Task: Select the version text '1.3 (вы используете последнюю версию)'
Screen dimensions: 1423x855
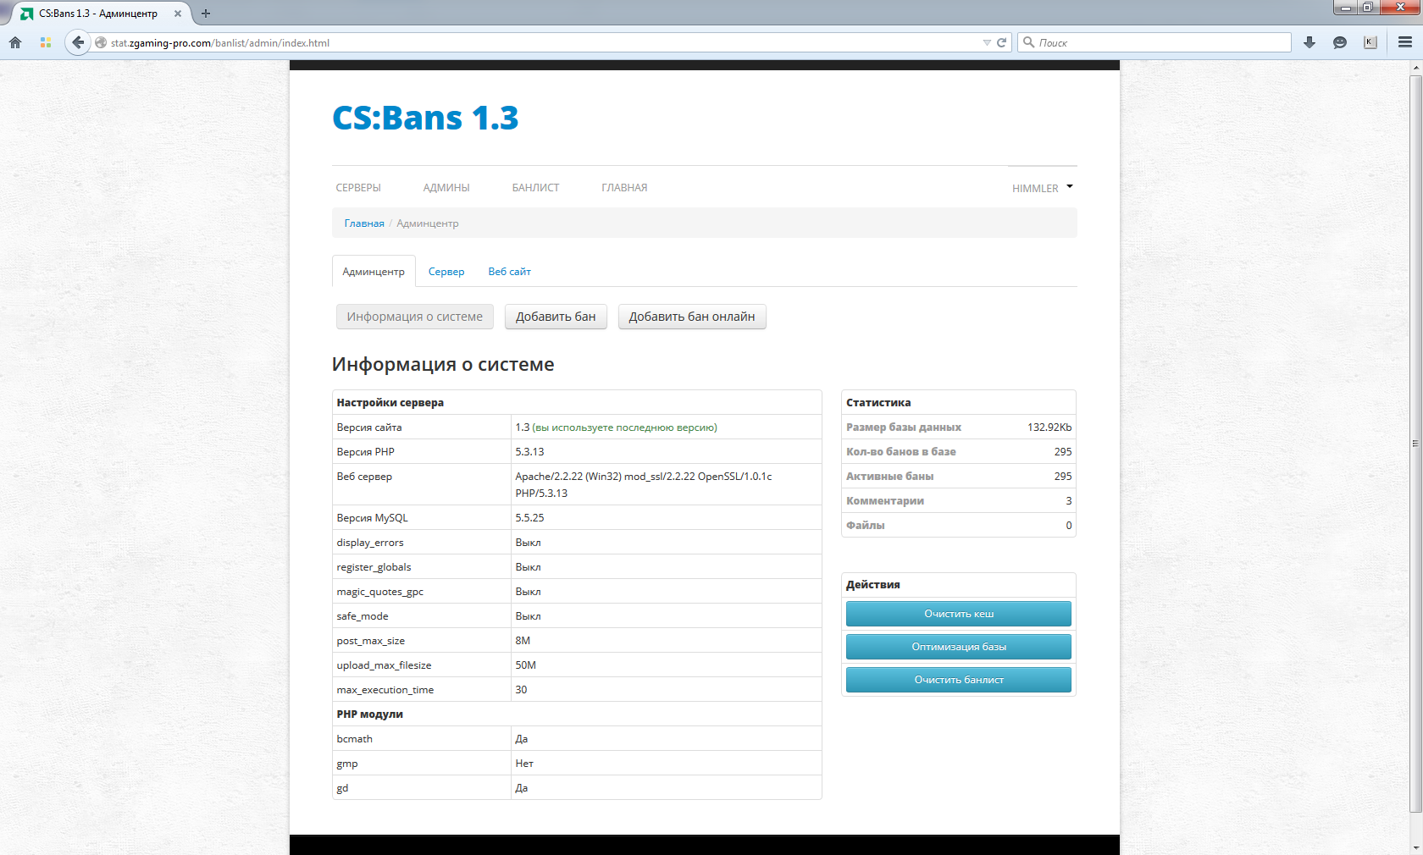Action: 616,427
